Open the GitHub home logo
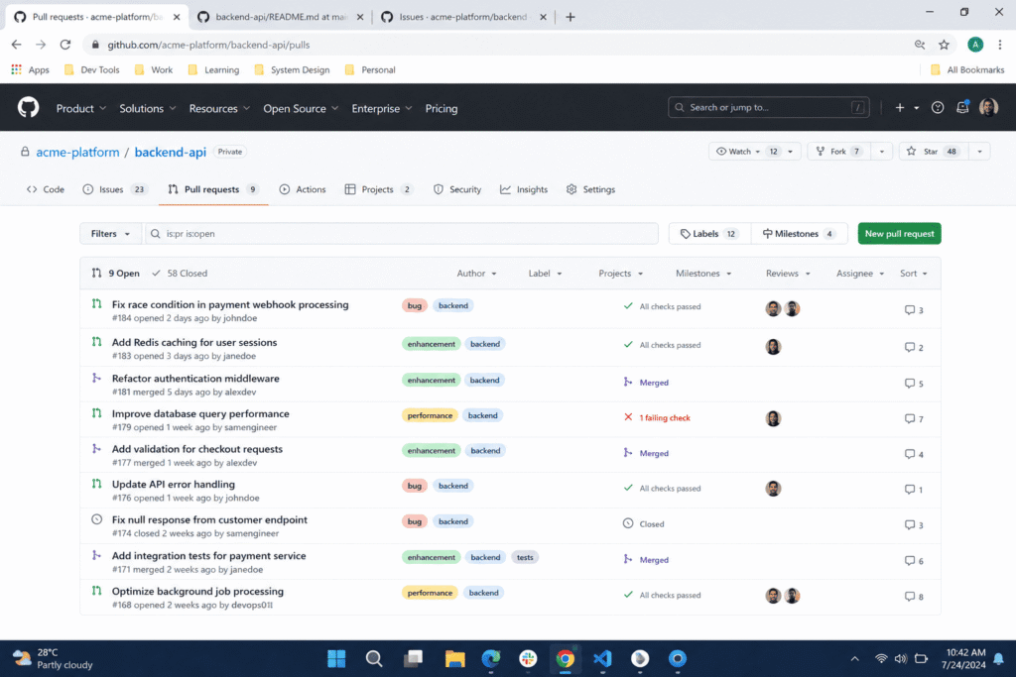The height and width of the screenshot is (677, 1016). [x=28, y=107]
